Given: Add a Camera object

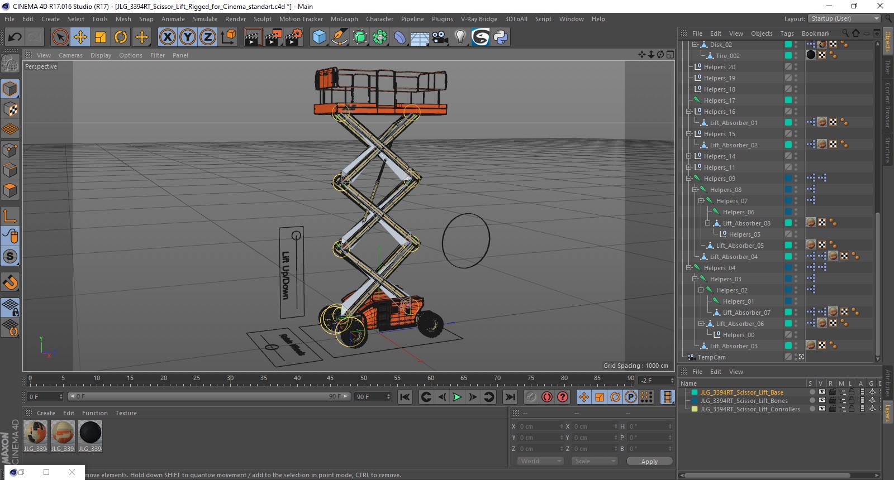Looking at the screenshot, I should pyautogui.click(x=440, y=37).
